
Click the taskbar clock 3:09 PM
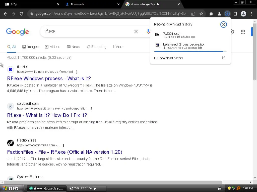coord(248,188)
